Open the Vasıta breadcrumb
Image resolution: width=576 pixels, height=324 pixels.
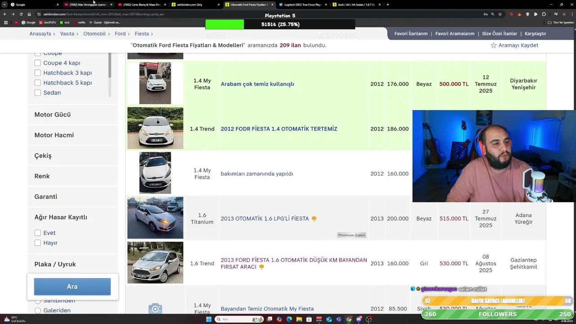pyautogui.click(x=67, y=34)
